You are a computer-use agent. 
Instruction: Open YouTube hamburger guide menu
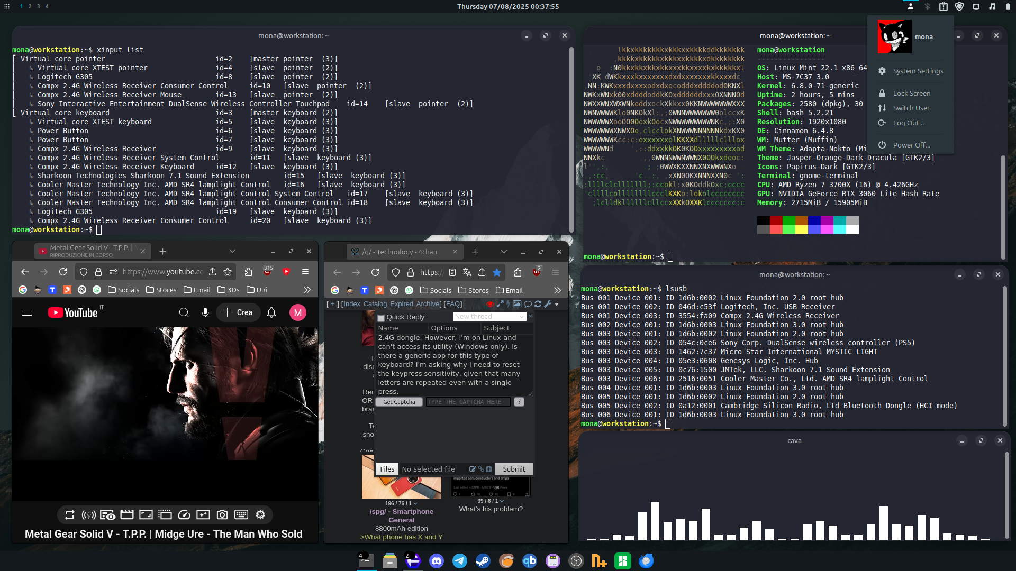pyautogui.click(x=27, y=312)
